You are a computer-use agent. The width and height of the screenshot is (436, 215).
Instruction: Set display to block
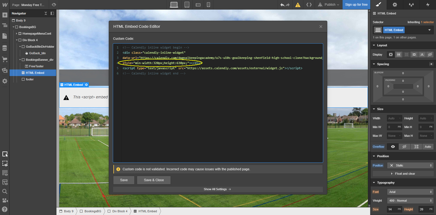point(391,54)
